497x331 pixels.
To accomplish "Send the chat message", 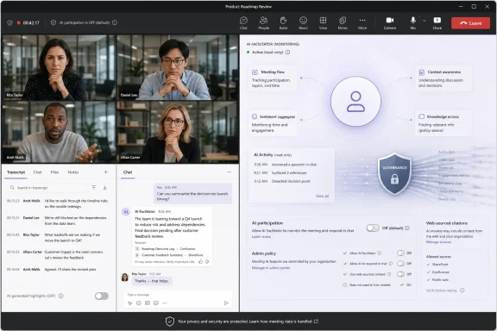I will click(226, 303).
